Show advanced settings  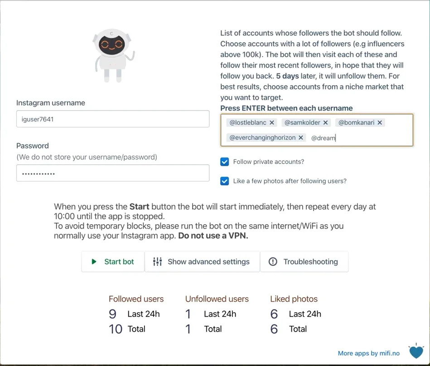point(202,261)
